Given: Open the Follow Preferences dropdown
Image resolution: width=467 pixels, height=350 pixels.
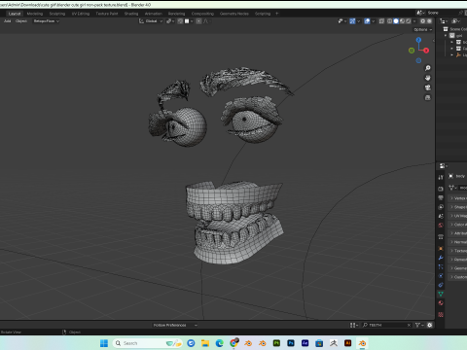Looking at the screenshot, I should point(175,325).
